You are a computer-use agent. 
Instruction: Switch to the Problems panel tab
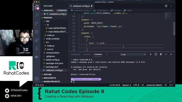coord(76,54)
